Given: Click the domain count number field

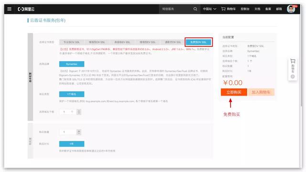Looking at the screenshot, I should [68, 112].
